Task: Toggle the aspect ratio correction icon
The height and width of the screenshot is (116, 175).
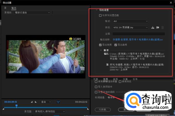Action: click(58, 102)
